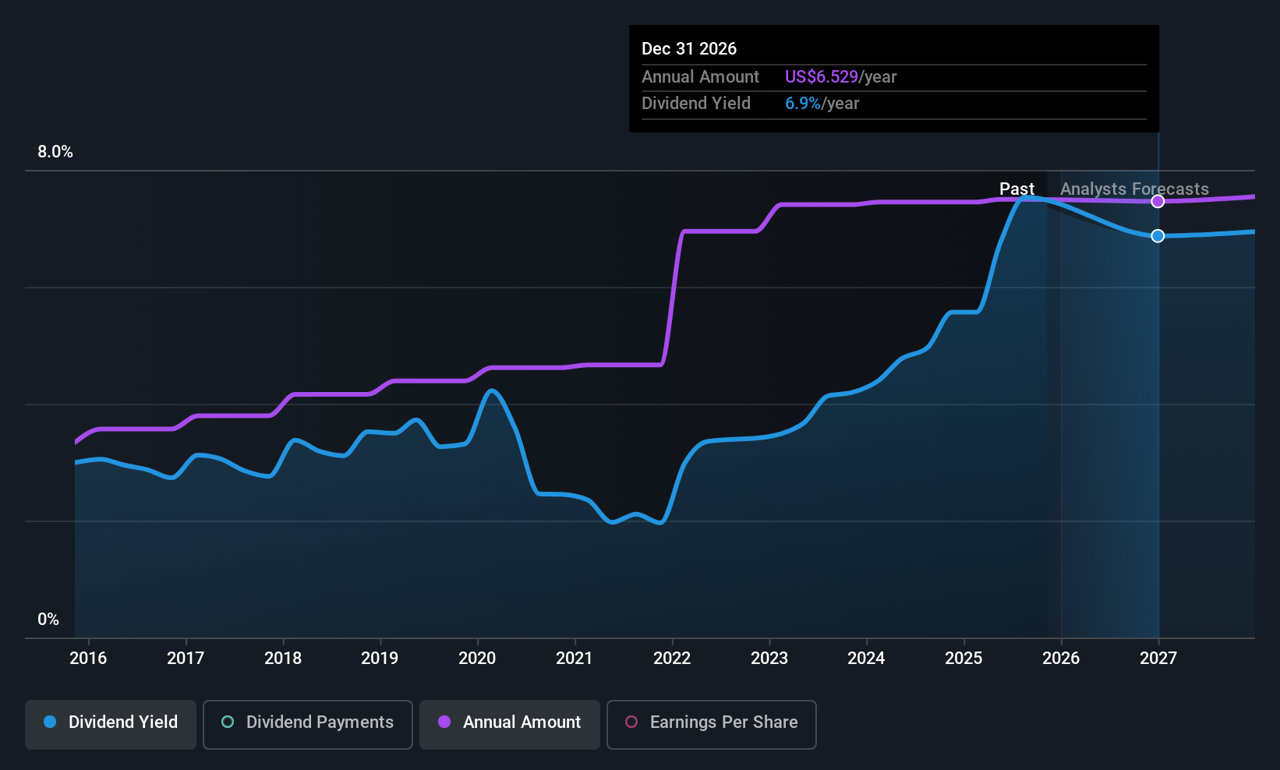
Task: Click the US$6.529/year annual amount value
Action: 840,76
